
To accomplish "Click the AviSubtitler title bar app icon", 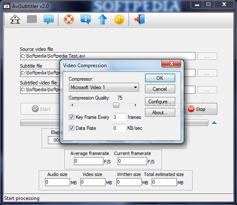I will [6, 6].
